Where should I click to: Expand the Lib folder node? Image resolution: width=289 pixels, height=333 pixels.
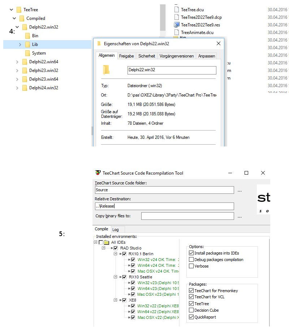coord(20,44)
